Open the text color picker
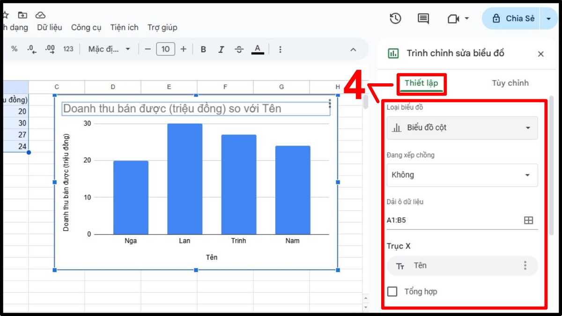Screen dimensions: 562x316 pyautogui.click(x=258, y=49)
